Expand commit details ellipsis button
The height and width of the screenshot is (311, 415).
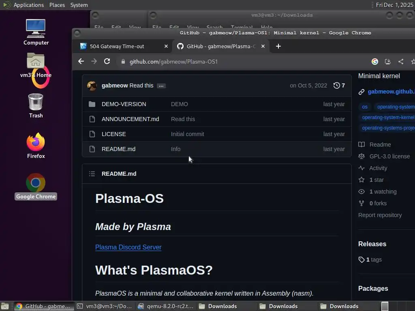click(161, 86)
